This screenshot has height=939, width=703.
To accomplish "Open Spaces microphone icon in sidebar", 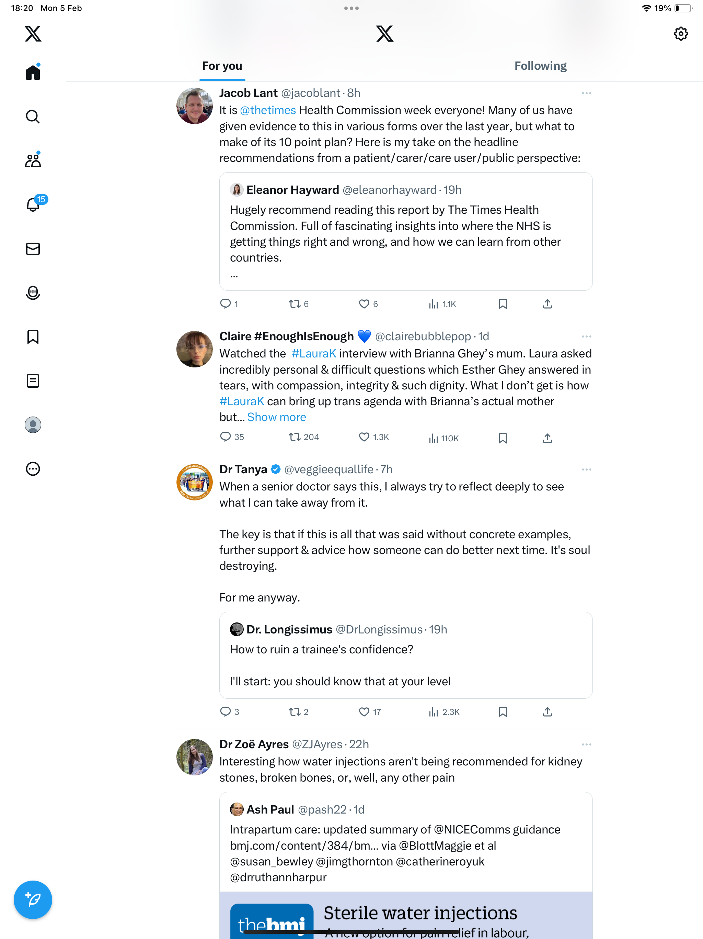I will pyautogui.click(x=33, y=293).
